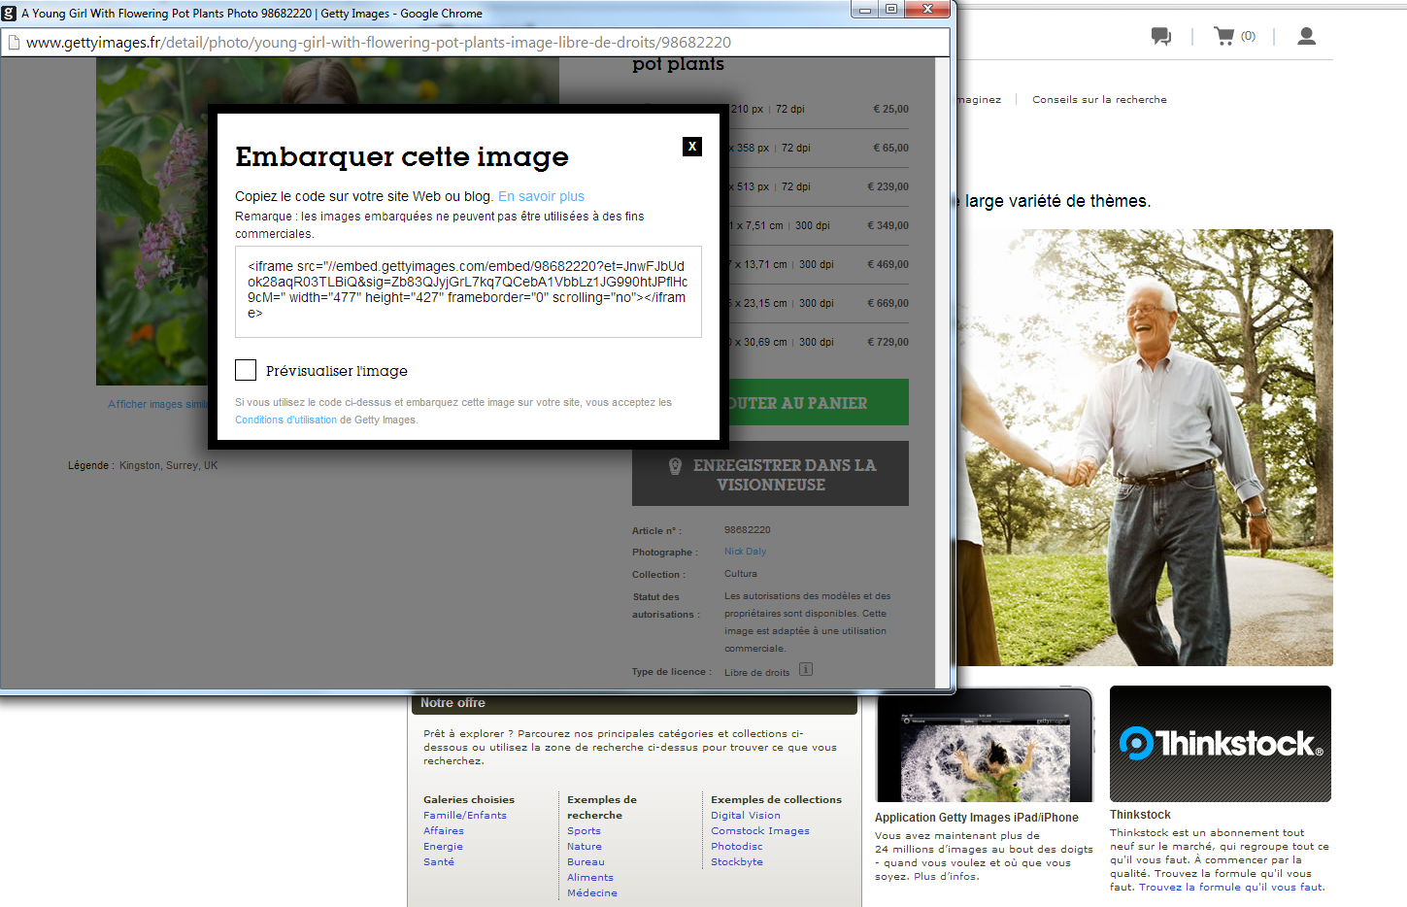Select the € 25,00 size option row

(819, 109)
